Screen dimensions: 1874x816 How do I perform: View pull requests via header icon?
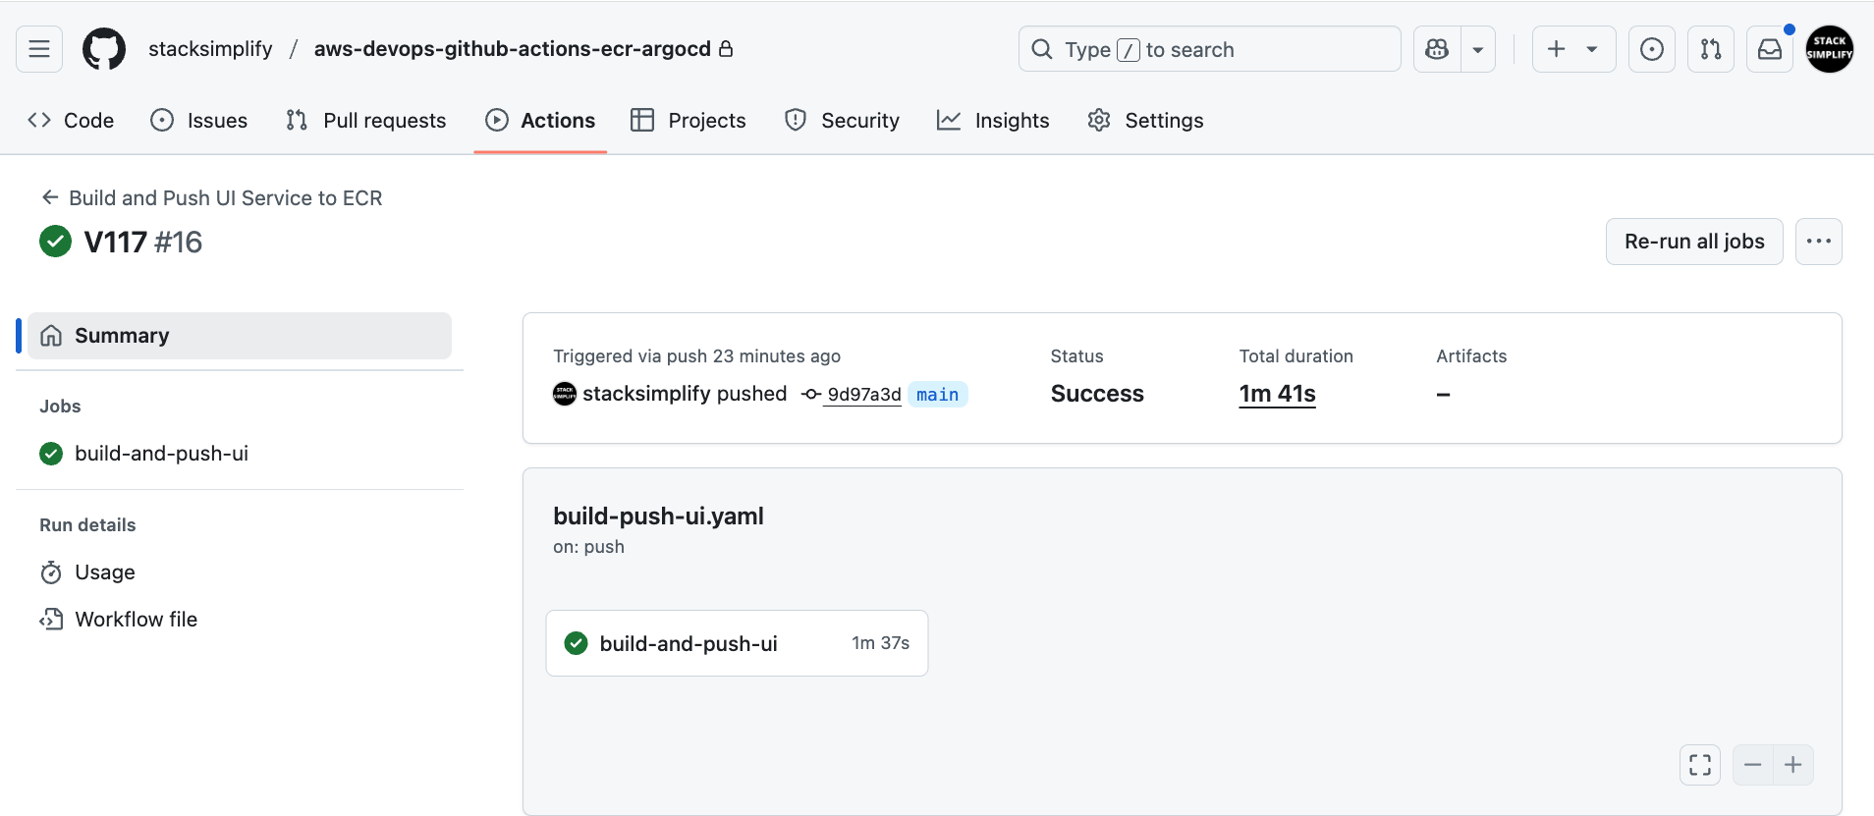coord(1711,49)
